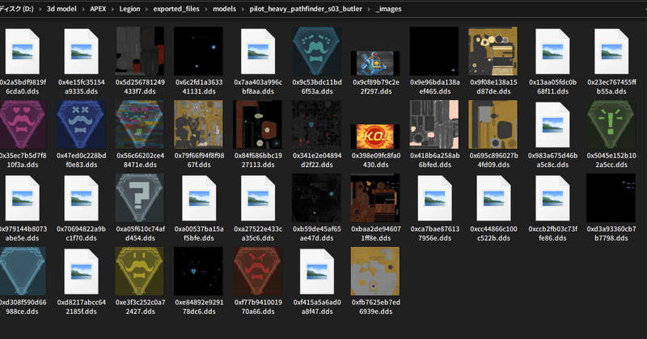Select gray question mark texture 0xa05f610c74afd454.dds
The image size is (647, 339).
[140, 198]
